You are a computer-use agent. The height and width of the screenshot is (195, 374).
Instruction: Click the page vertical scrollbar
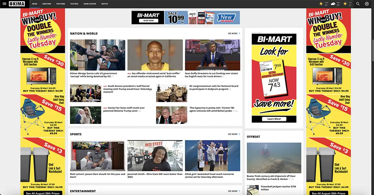click(373, 51)
